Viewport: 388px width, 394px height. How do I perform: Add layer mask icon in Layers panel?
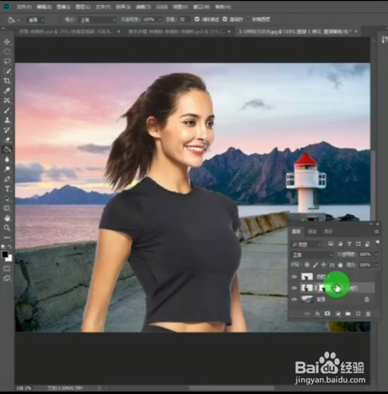point(328,314)
